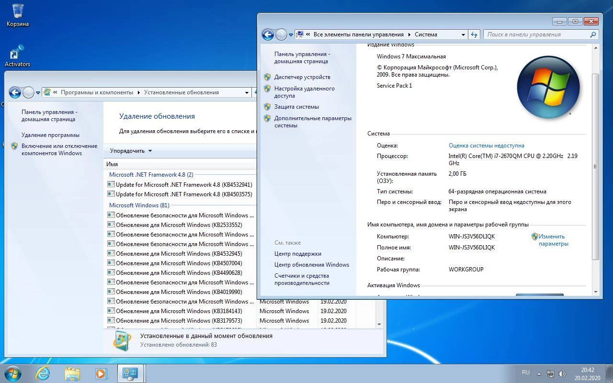
Task: Open 'Центр обновления Windows' link
Action: pos(312,265)
